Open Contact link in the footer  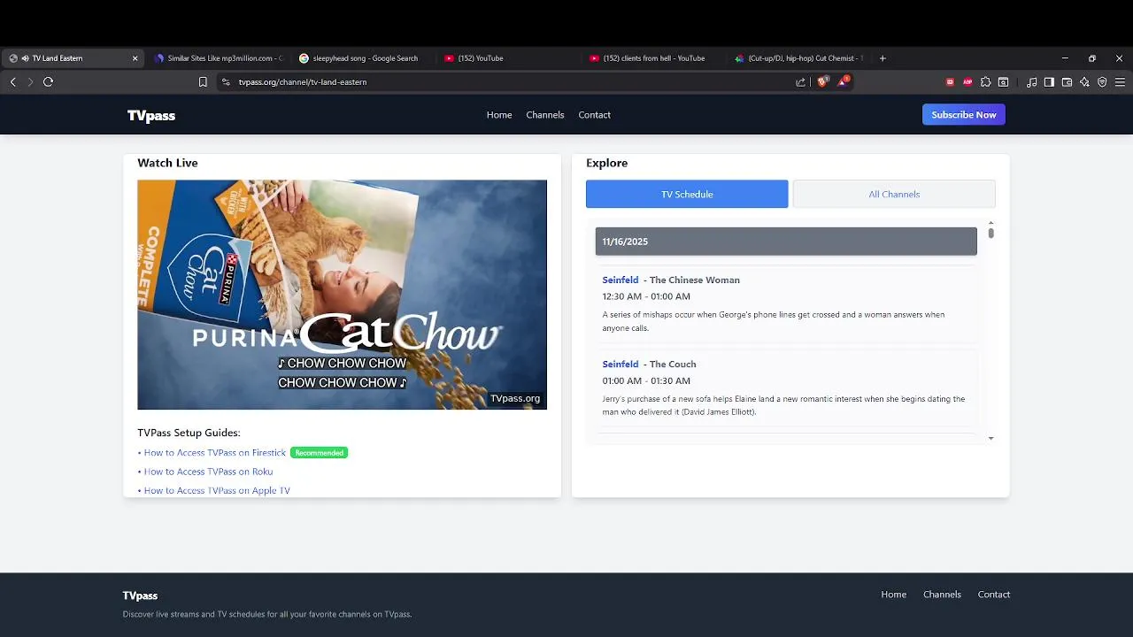point(994,595)
